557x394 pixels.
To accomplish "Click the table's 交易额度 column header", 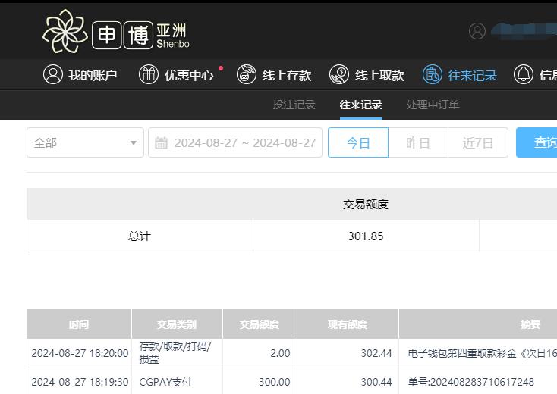I will [260, 324].
